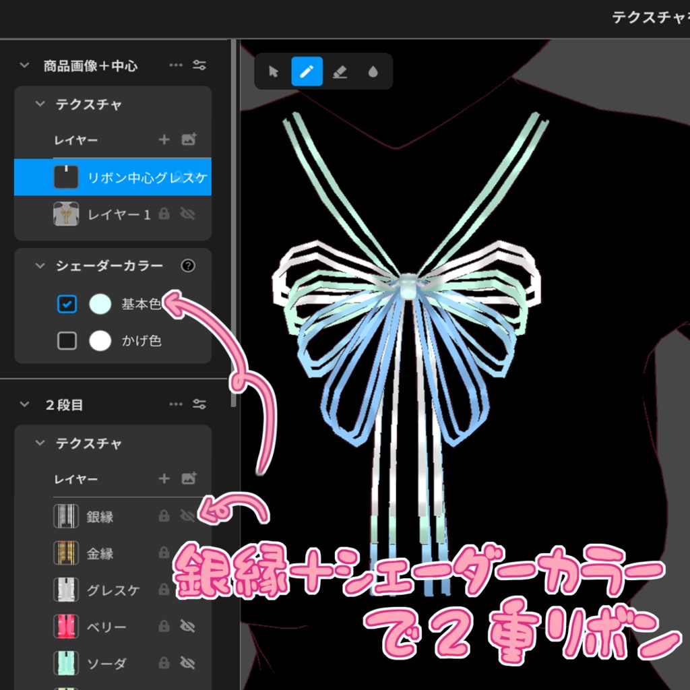Select the cursor selection tool
Image resolution: width=690 pixels, height=690 pixels.
274,71
